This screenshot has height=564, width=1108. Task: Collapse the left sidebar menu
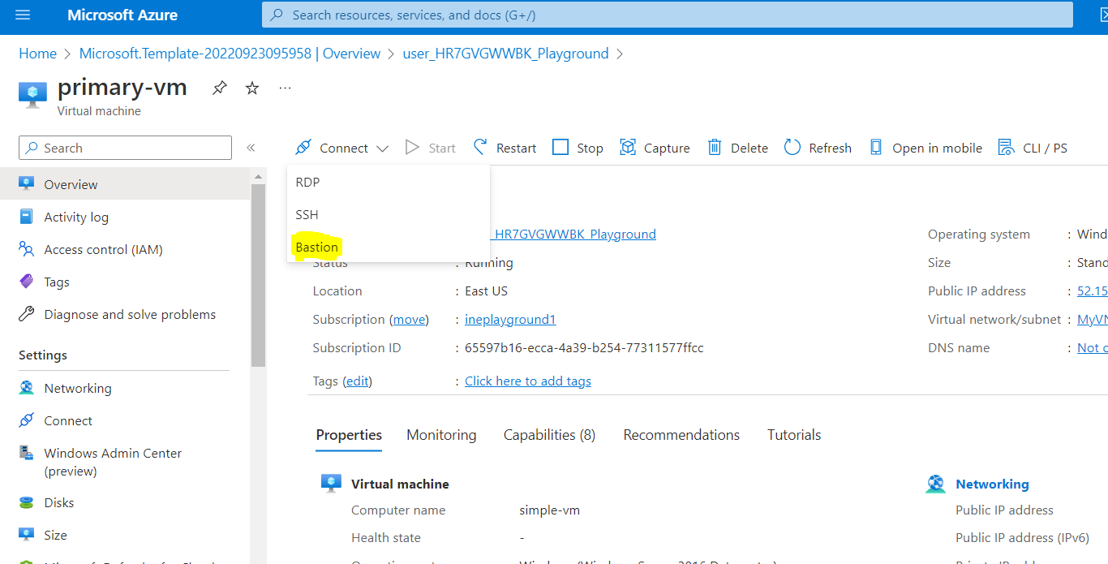251,148
